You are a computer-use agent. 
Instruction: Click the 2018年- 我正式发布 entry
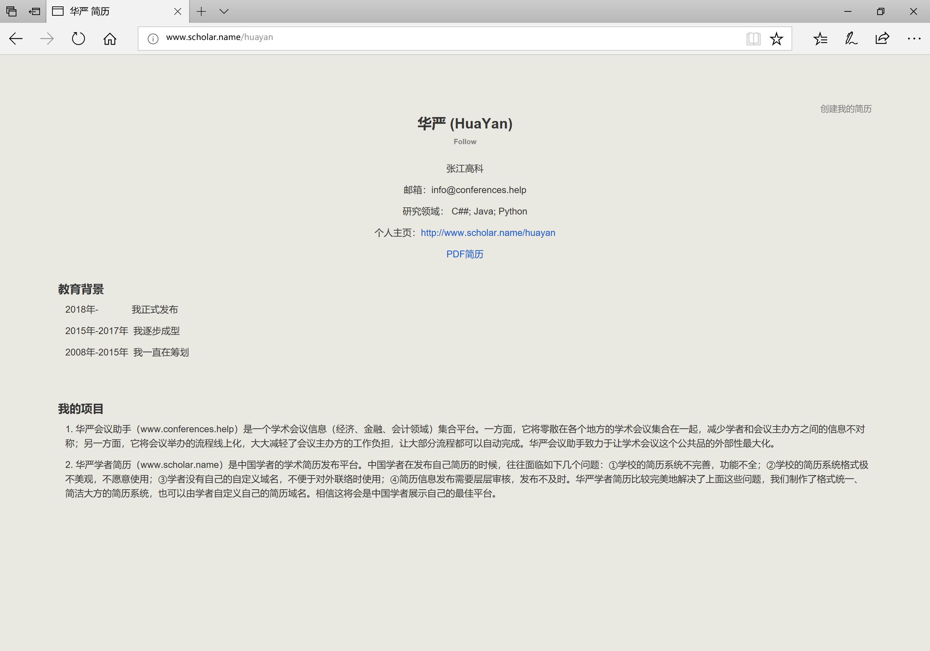coord(122,309)
